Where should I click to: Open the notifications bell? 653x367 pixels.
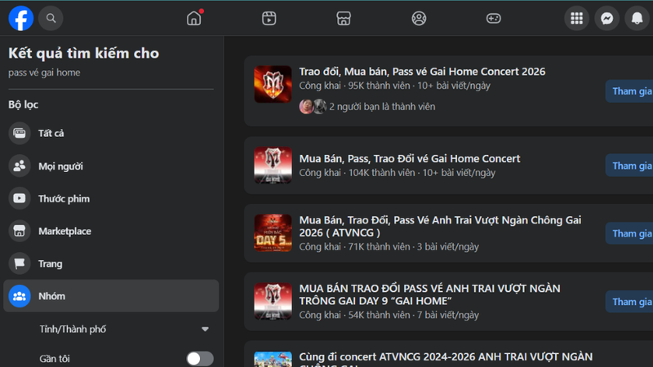click(x=637, y=18)
